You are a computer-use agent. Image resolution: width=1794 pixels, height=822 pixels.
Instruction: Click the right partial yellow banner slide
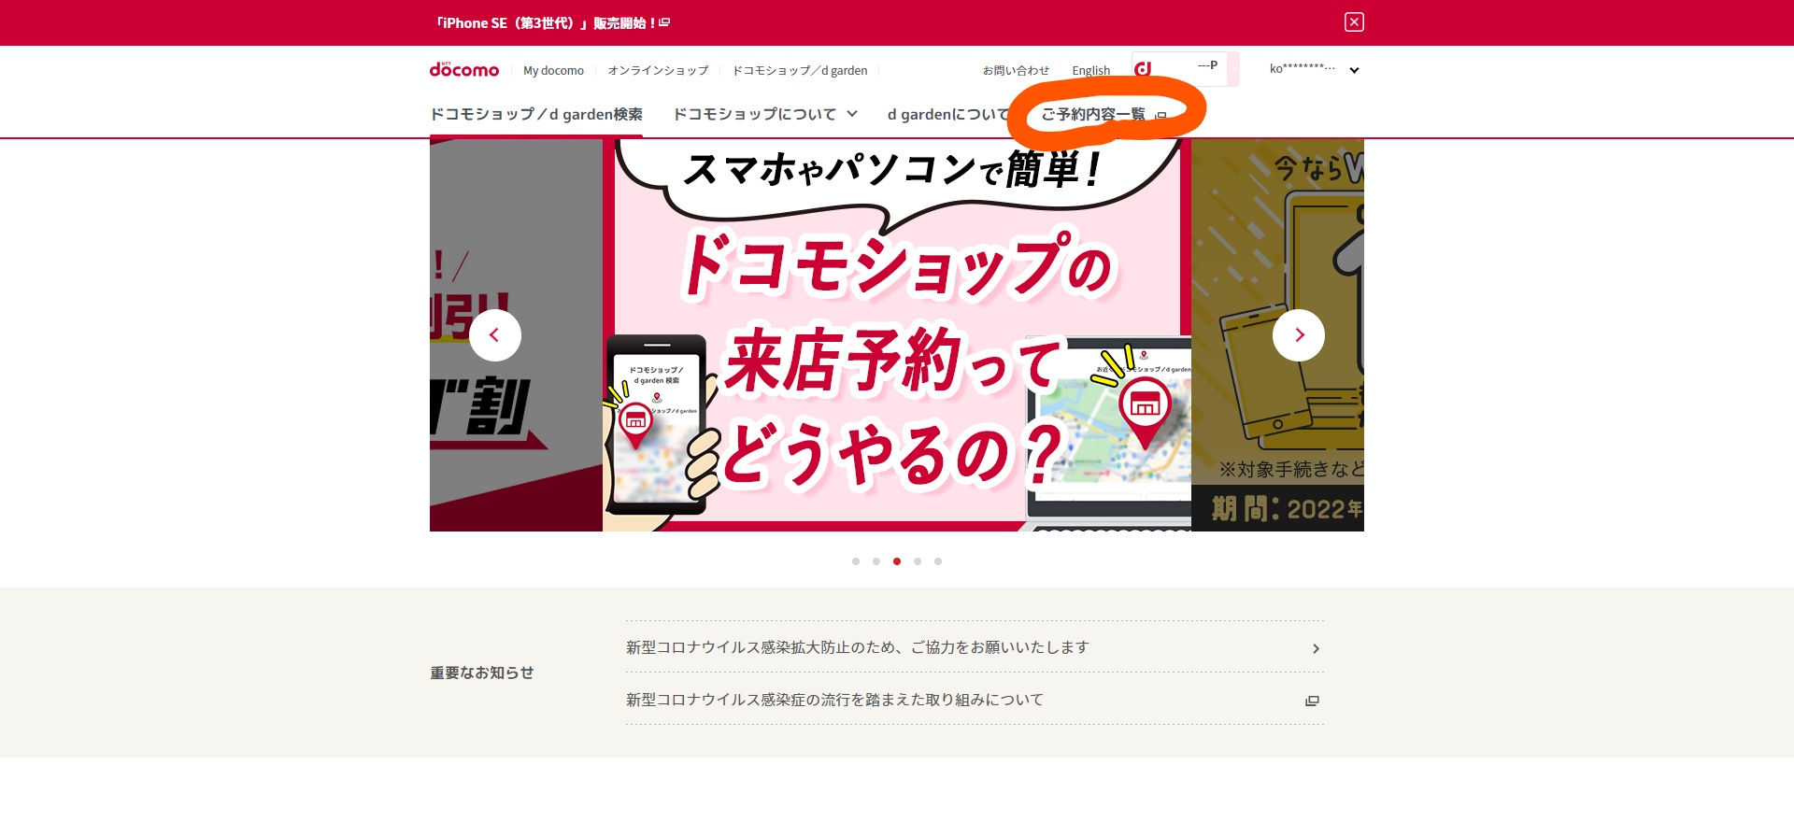pos(1277,335)
